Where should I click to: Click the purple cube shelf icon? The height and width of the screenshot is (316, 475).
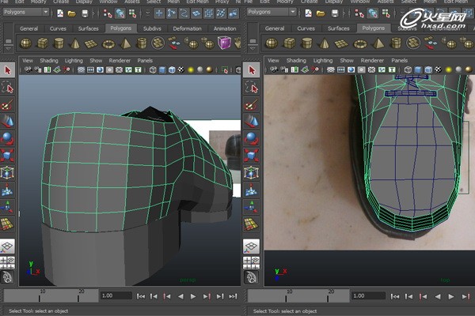click(x=226, y=43)
